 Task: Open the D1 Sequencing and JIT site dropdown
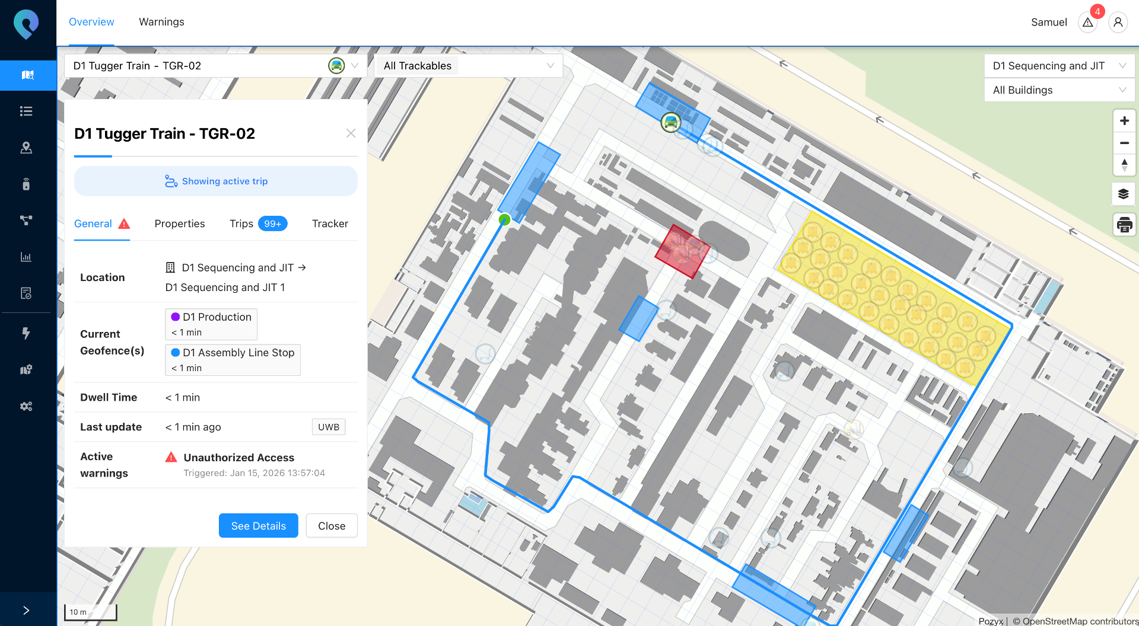[1059, 66]
